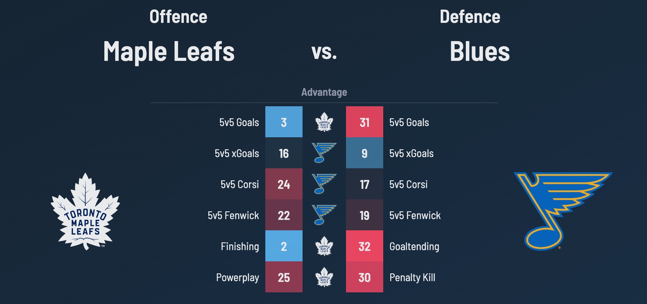The height and width of the screenshot is (304, 647).
Task: Click the Goaltending rank 32 cell
Action: [x=365, y=246]
